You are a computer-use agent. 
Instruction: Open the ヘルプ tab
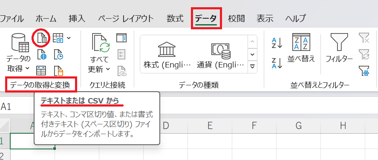(x=296, y=19)
